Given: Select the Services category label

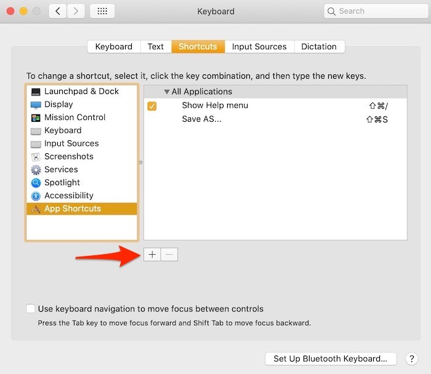Looking at the screenshot, I should point(61,169).
